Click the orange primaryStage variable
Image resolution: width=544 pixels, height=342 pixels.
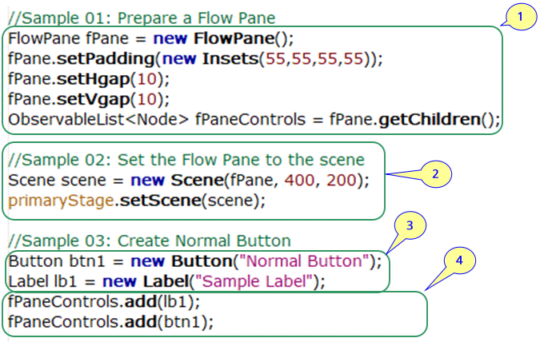point(59,200)
